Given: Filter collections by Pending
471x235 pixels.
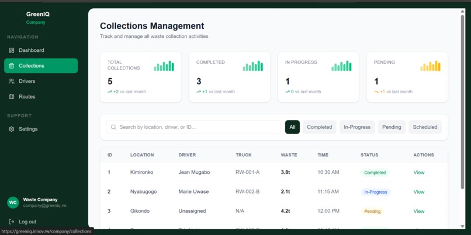Looking at the screenshot, I should pyautogui.click(x=392, y=127).
